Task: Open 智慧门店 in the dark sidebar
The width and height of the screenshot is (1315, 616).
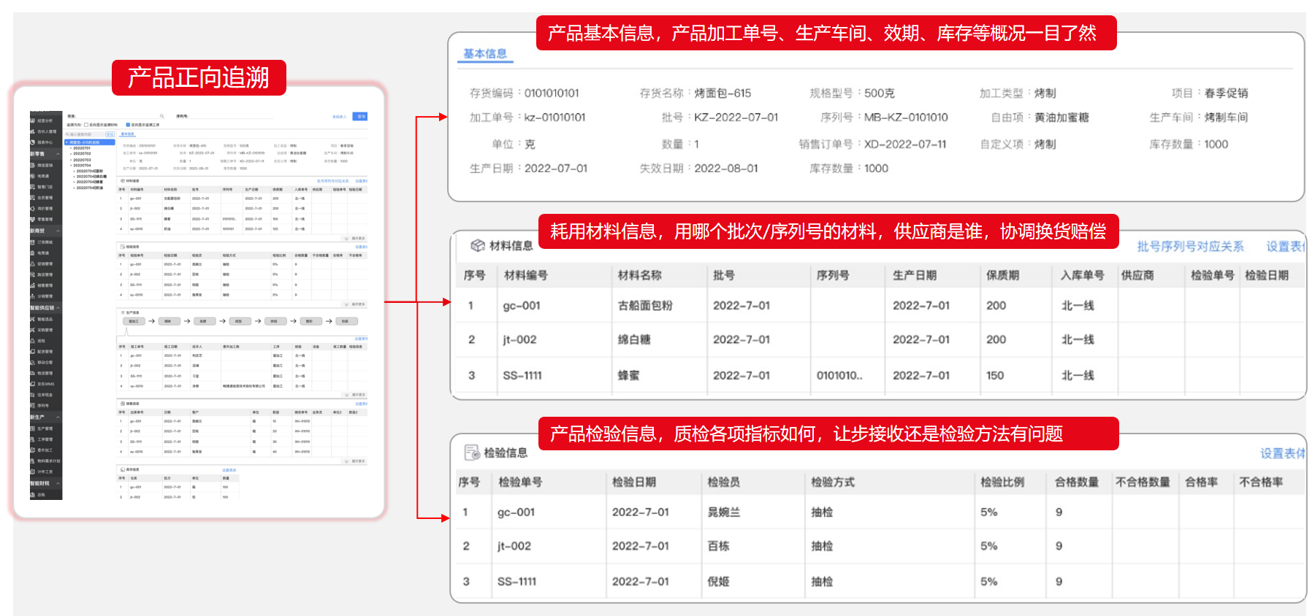Action: (x=45, y=187)
